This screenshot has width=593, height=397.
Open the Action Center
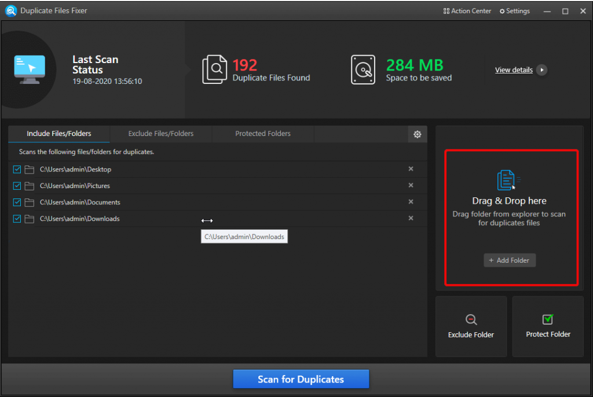click(x=467, y=11)
